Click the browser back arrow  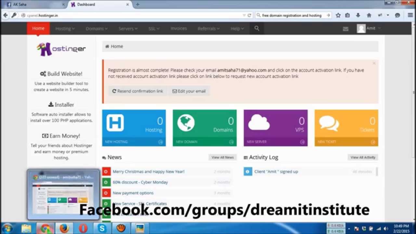(x=6, y=15)
